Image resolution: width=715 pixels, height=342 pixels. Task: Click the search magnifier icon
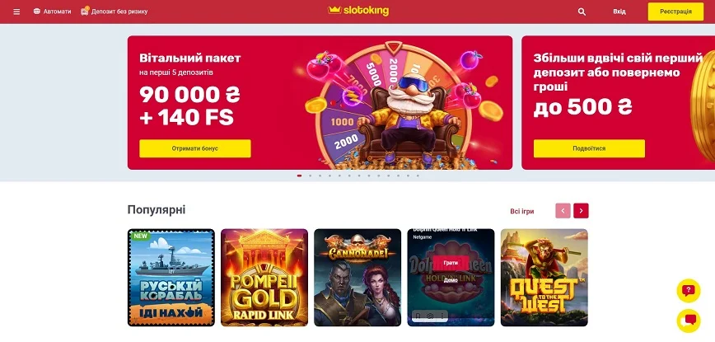(582, 12)
